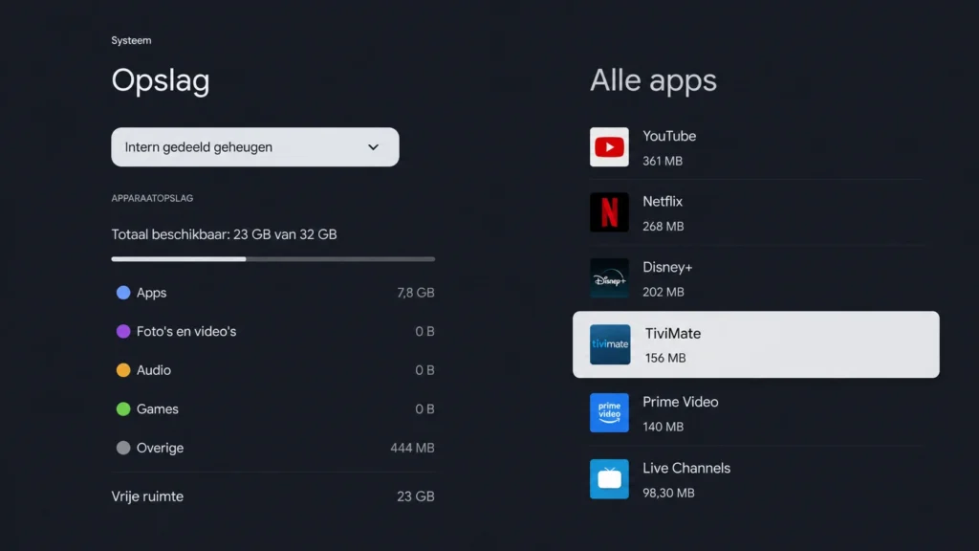Click the green Games color dot

pos(123,409)
